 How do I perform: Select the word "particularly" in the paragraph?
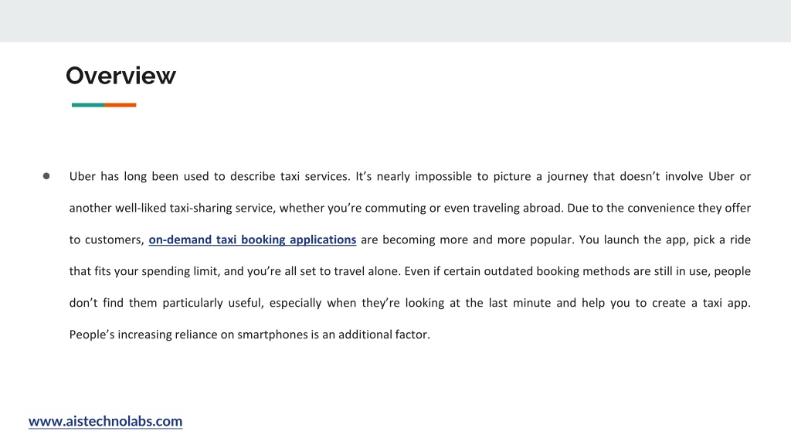point(192,303)
